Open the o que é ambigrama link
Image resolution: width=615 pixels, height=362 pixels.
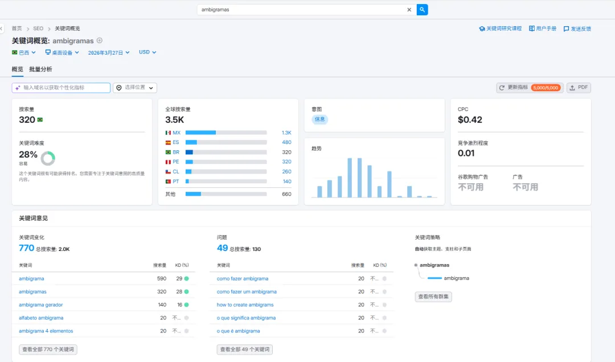239,331
